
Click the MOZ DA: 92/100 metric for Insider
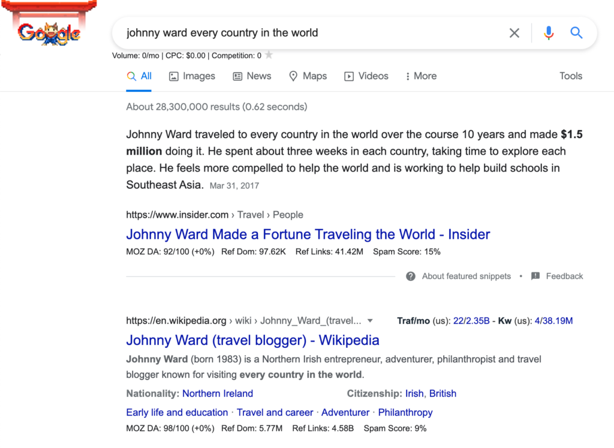coord(170,251)
